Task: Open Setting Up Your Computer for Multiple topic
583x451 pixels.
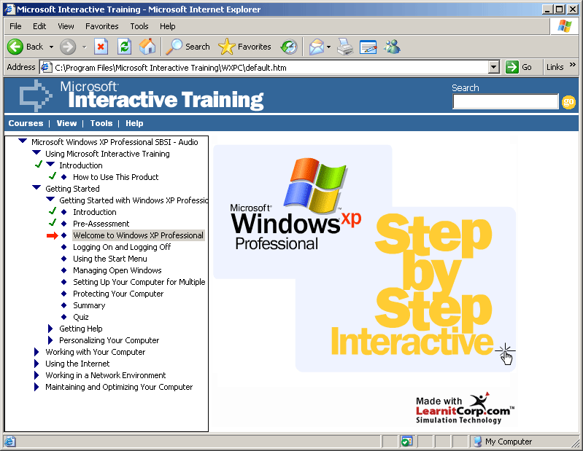Action: (139, 282)
